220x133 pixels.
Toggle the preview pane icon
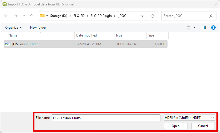[203, 28]
